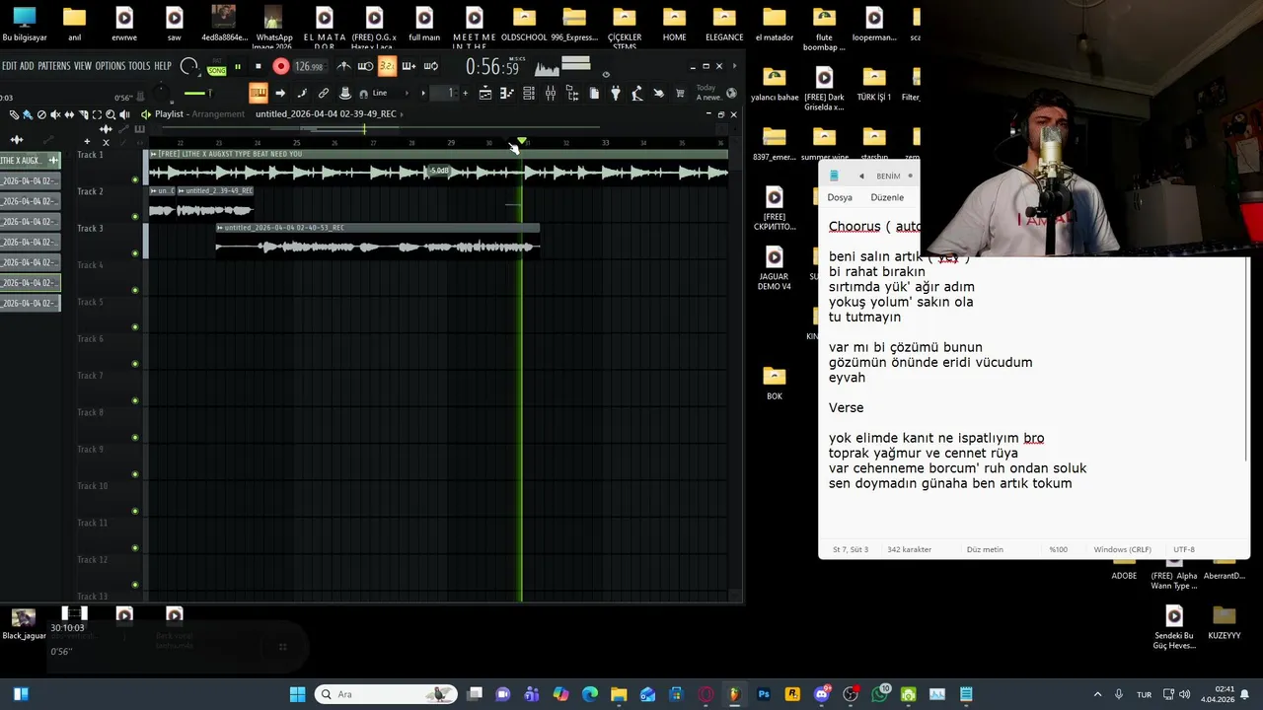Toggle the stamp multilink icon
This screenshot has height=710, width=1263.
coord(345,93)
